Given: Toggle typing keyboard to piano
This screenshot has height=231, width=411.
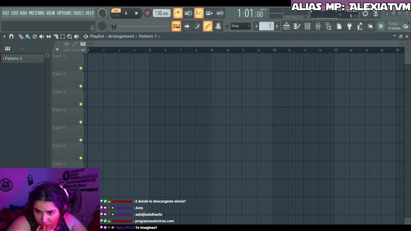Looking at the screenshot, I should 176,26.
